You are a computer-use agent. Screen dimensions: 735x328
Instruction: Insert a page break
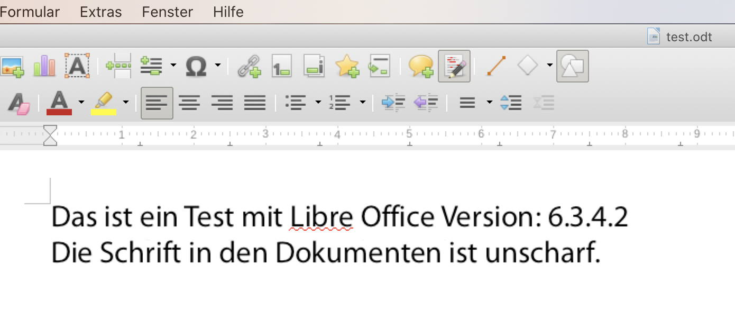[x=118, y=66]
